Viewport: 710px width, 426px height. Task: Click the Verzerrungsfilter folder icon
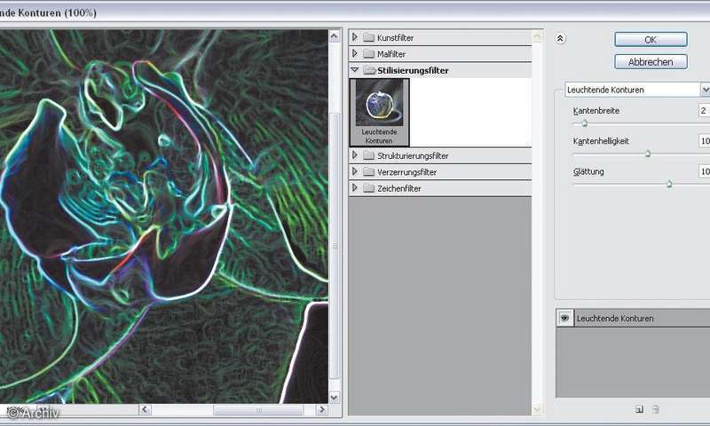click(x=368, y=172)
